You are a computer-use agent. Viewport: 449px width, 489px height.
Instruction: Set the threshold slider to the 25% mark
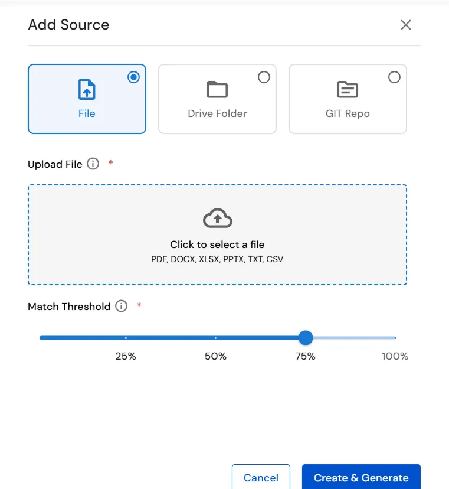coord(126,338)
